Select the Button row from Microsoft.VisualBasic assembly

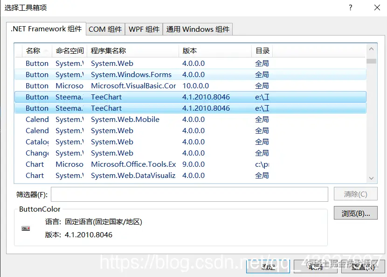click(x=190, y=86)
